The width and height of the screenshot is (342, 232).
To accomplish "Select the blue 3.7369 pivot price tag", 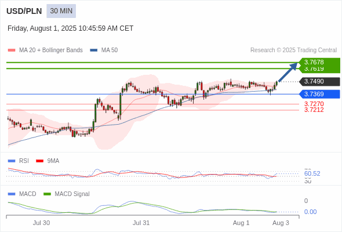I will (x=319, y=94).
